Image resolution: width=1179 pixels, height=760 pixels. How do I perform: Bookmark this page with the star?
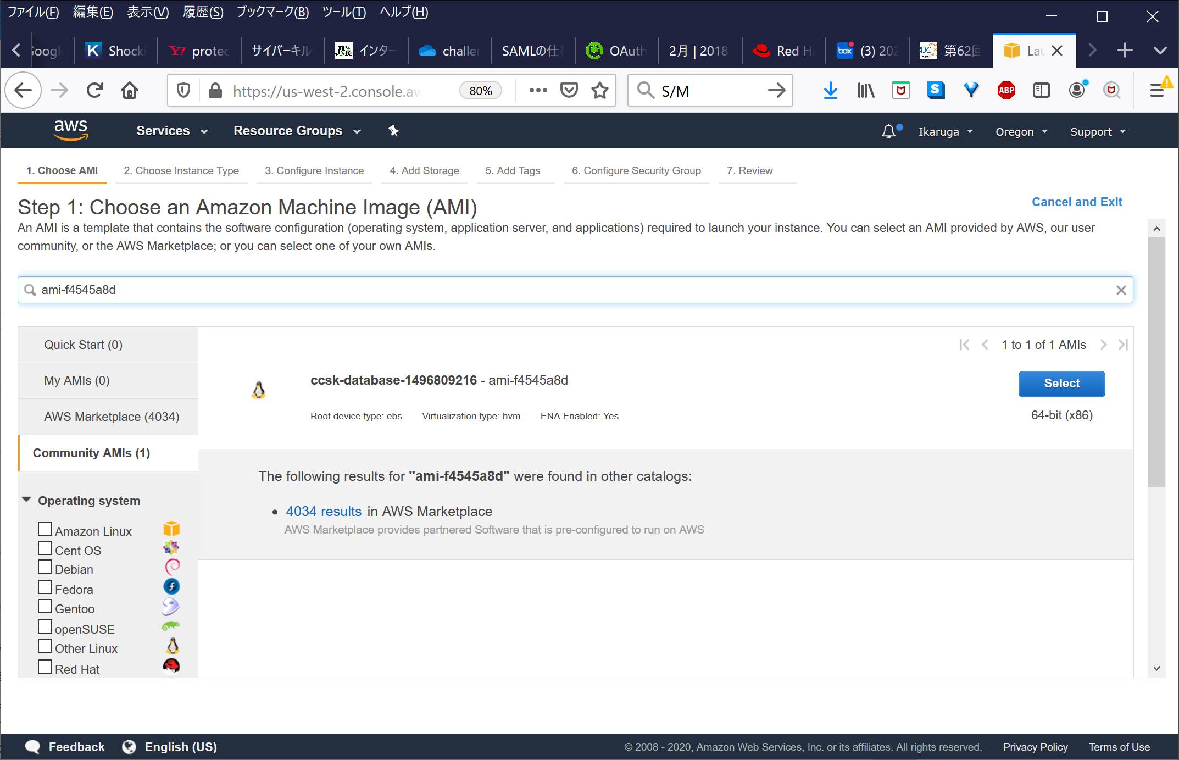coord(599,90)
